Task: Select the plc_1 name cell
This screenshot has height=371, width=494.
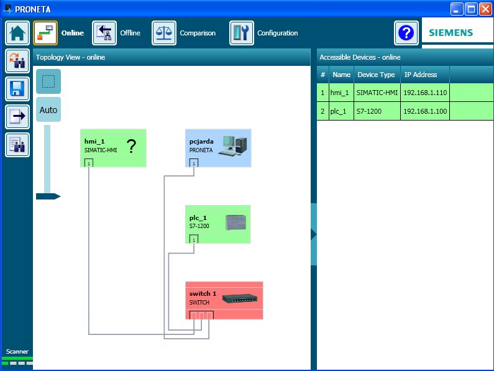Action: (342, 111)
